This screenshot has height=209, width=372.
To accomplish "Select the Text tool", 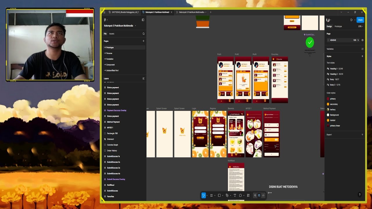I will click(x=235, y=195).
